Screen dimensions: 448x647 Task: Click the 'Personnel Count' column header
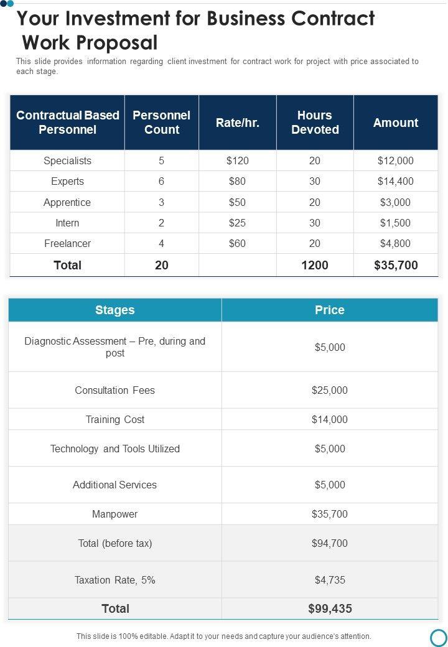click(161, 123)
